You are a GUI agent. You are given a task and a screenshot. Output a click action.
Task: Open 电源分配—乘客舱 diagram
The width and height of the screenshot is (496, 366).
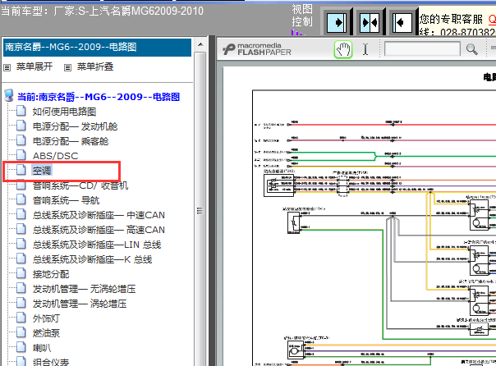71,141
